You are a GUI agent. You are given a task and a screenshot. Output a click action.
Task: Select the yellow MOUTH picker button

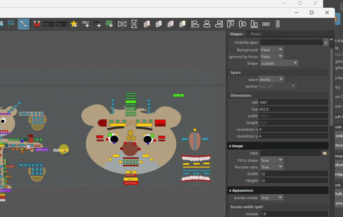pos(131,179)
